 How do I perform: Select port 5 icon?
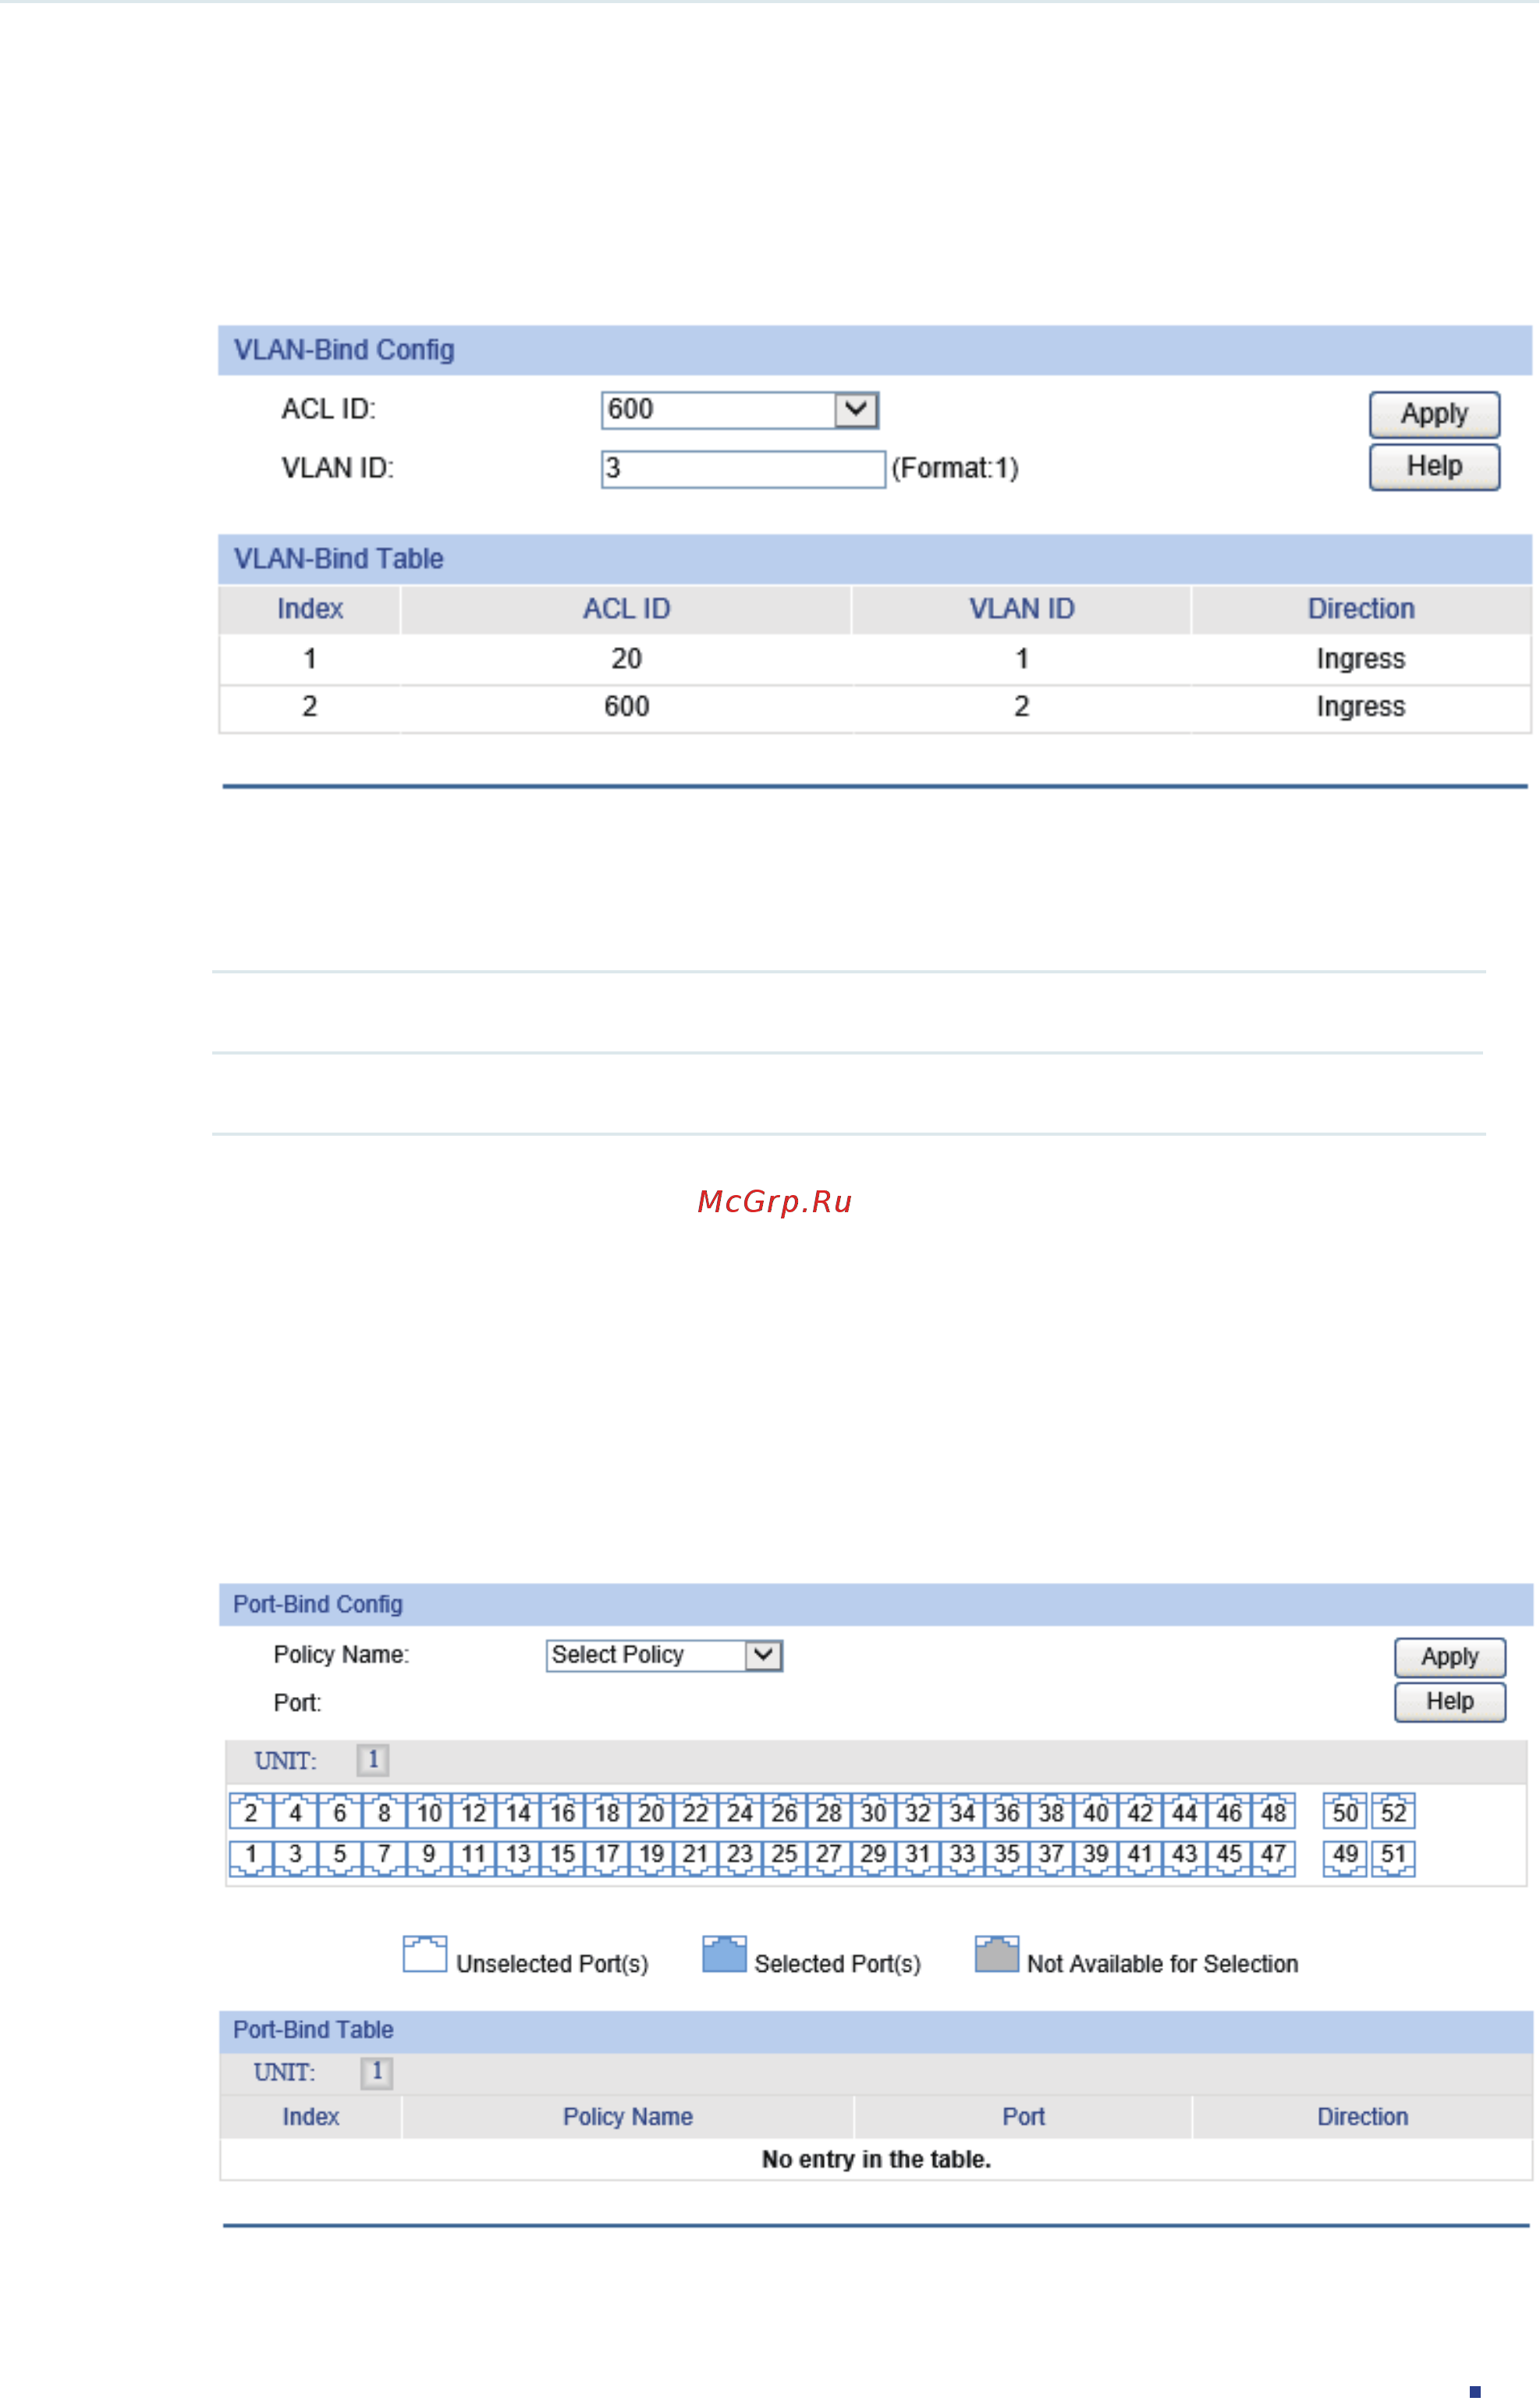click(x=340, y=1857)
